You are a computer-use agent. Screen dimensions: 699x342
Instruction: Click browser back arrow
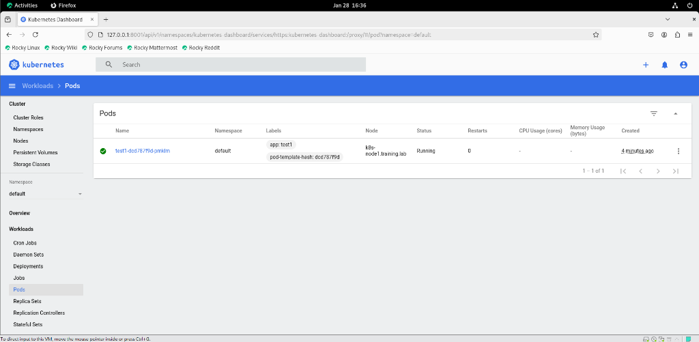(9, 34)
